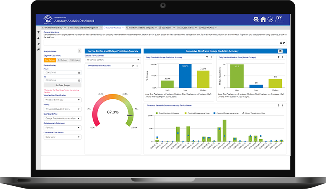This screenshot has height=189, width=326.
Task: Select the Total Outages segment toggle
Action: (50, 60)
